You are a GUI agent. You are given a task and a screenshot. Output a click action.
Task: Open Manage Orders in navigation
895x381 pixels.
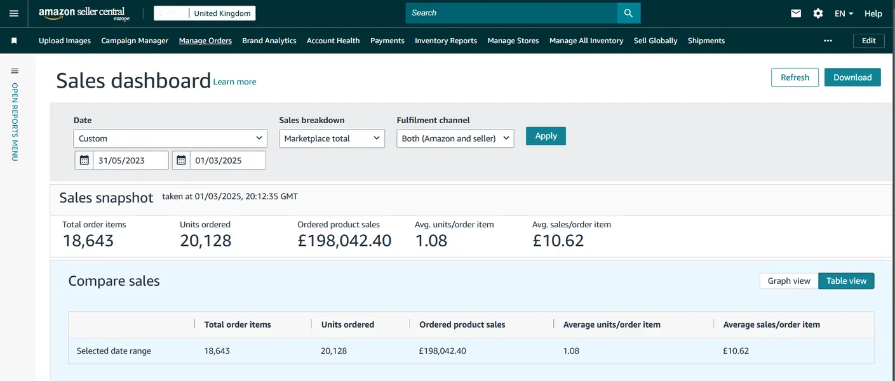click(205, 41)
